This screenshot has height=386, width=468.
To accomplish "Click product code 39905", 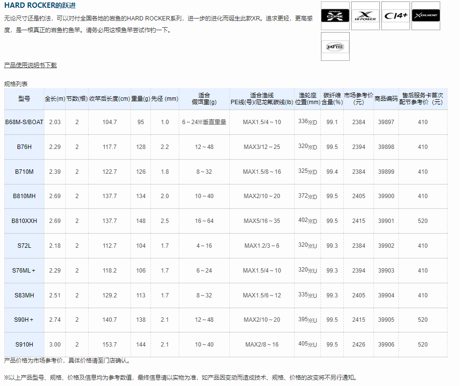I will tap(386, 319).
